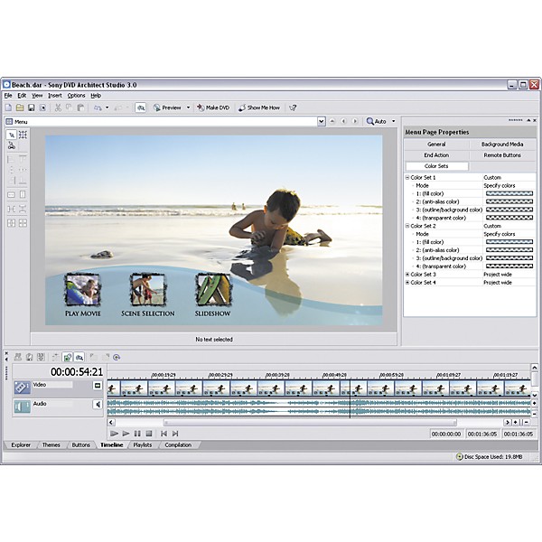The height and width of the screenshot is (542, 542).
Task: Click the Cut scissors icon
Action: coord(58,107)
